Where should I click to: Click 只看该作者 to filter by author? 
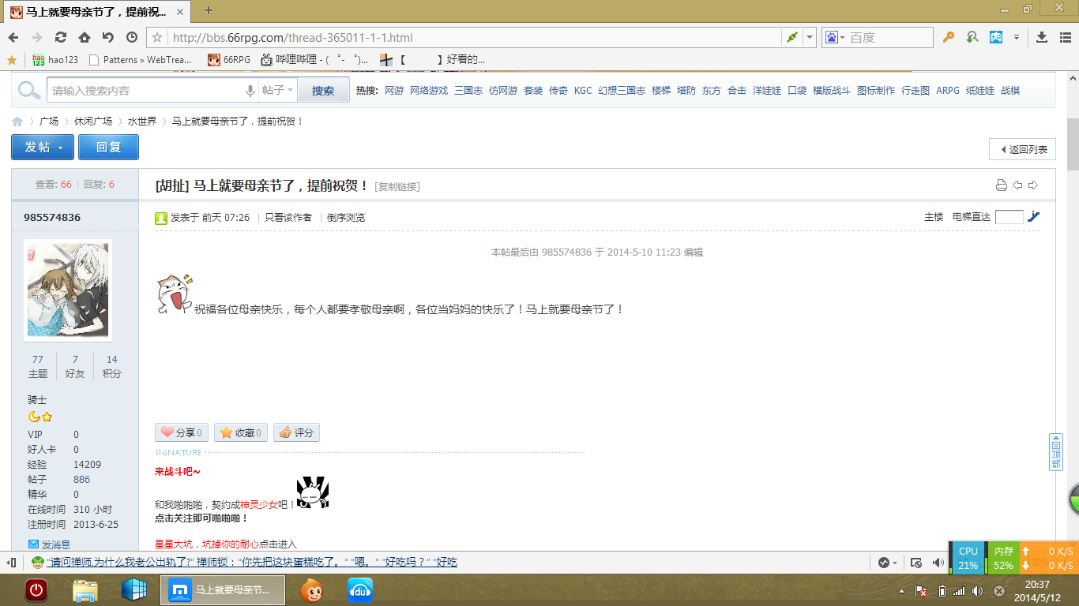(288, 218)
